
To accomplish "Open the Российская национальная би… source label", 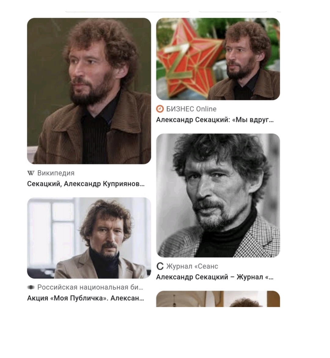I will pyautogui.click(x=90, y=287).
